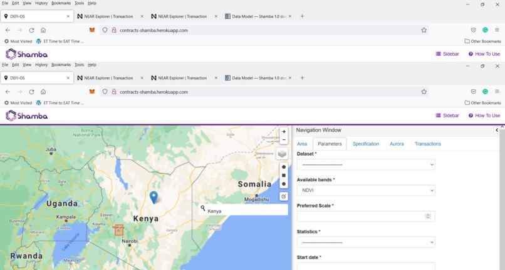Click the map search magnifier icon
Screen dimensions: 505x270
pos(203,208)
